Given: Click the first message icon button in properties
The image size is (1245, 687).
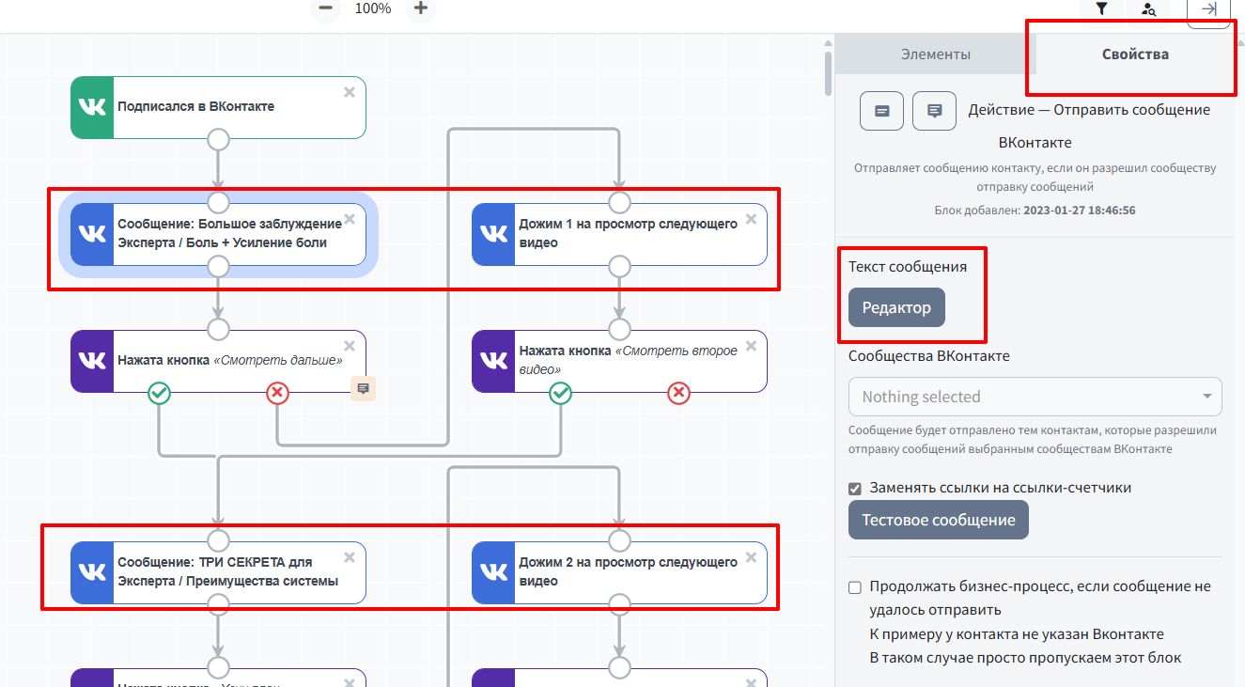Looking at the screenshot, I should tap(882, 111).
